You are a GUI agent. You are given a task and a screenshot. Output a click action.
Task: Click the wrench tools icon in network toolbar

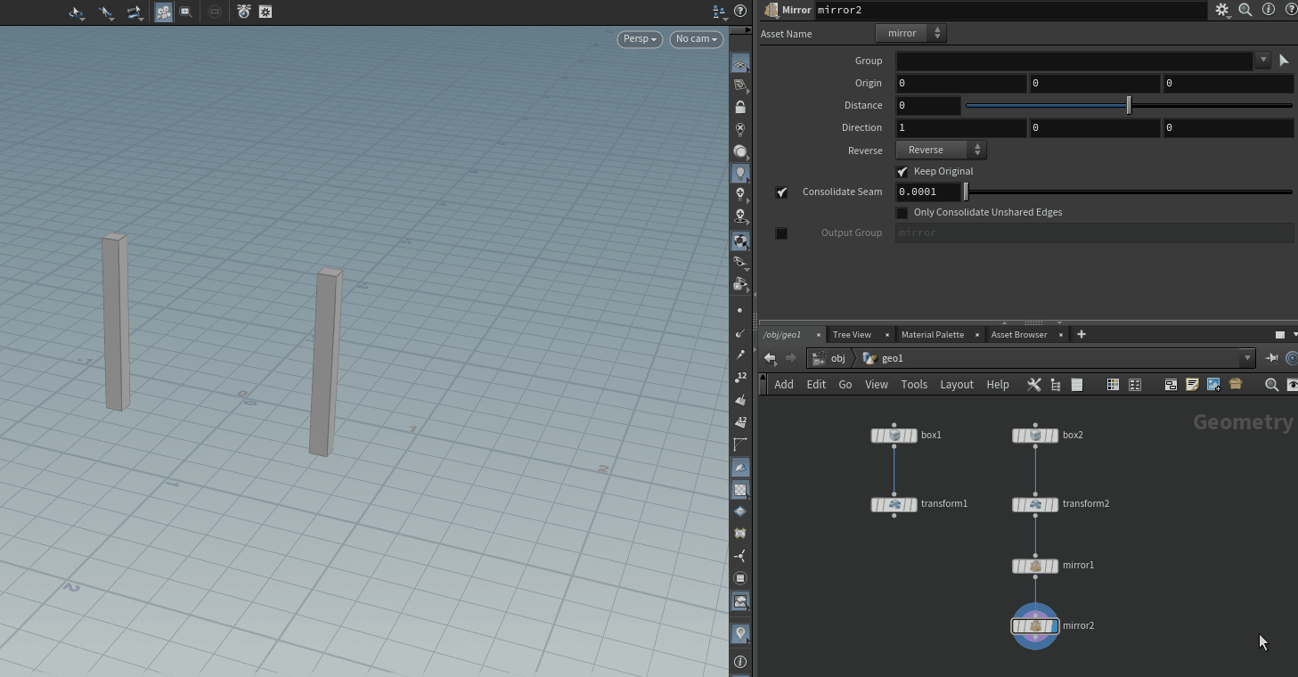1033,385
